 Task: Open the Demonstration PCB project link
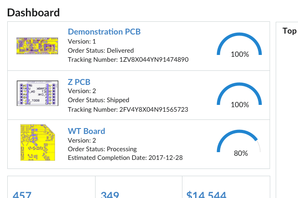[x=104, y=32]
